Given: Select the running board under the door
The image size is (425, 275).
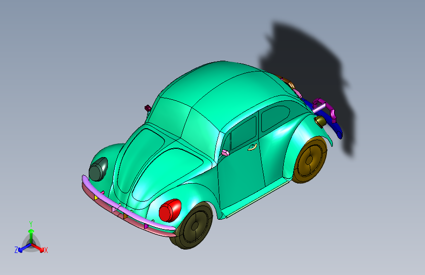Looking at the screenshot, I should click(x=257, y=200).
